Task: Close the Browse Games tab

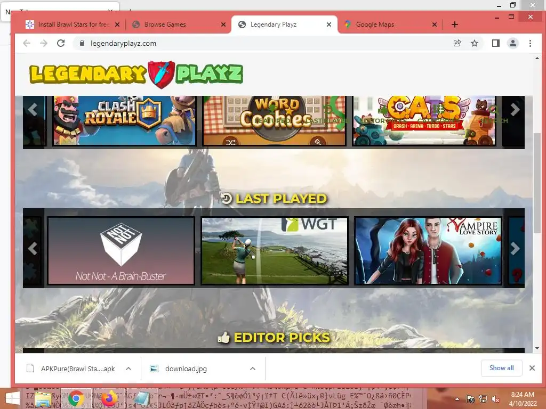Action: [223, 24]
